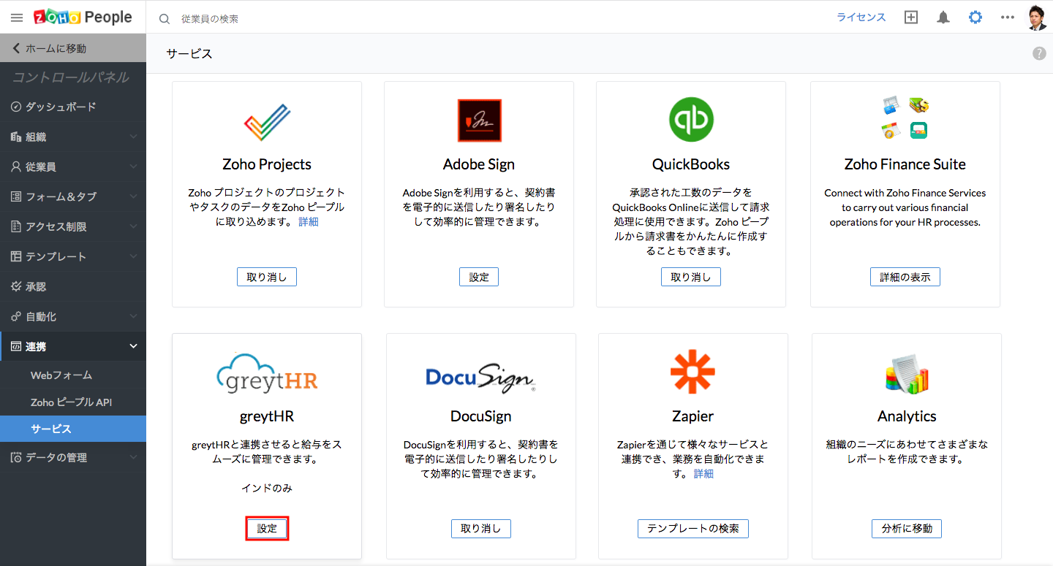
Task: Open the 承認 menu item
Action: [73, 286]
